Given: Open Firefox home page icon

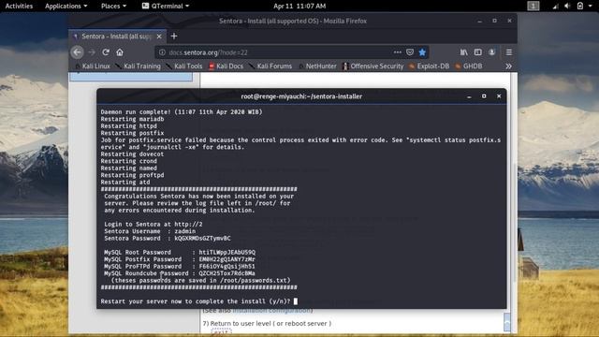Looking at the screenshot, I should [x=120, y=52].
